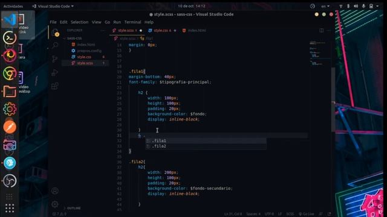Open the light-blue gear app in the dock
The height and width of the screenshot is (217, 387).
(10, 163)
